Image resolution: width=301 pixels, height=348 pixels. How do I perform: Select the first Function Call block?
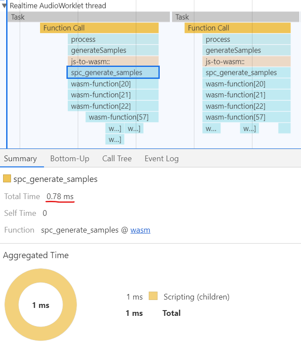99,28
